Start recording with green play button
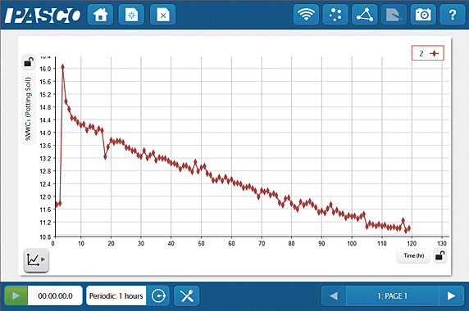 click(x=16, y=295)
